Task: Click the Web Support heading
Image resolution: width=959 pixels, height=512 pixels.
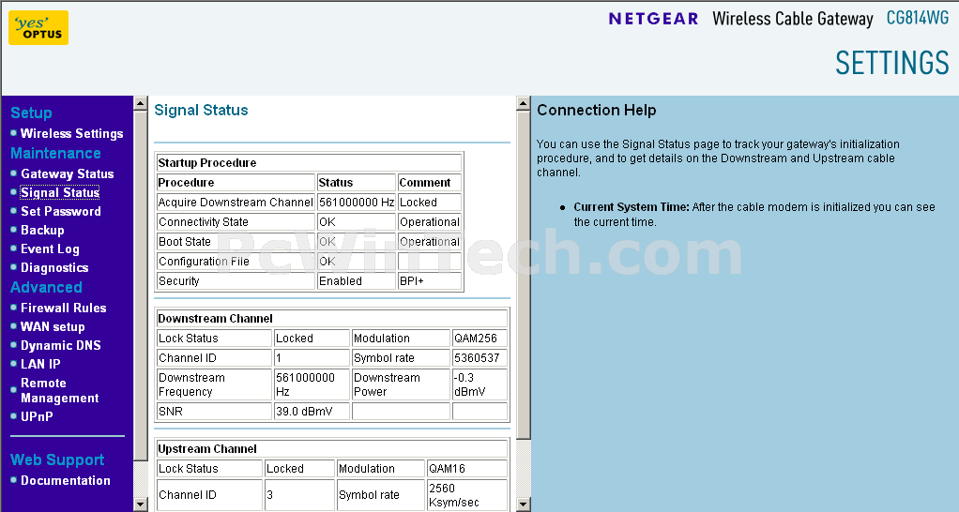Action: pyautogui.click(x=57, y=459)
